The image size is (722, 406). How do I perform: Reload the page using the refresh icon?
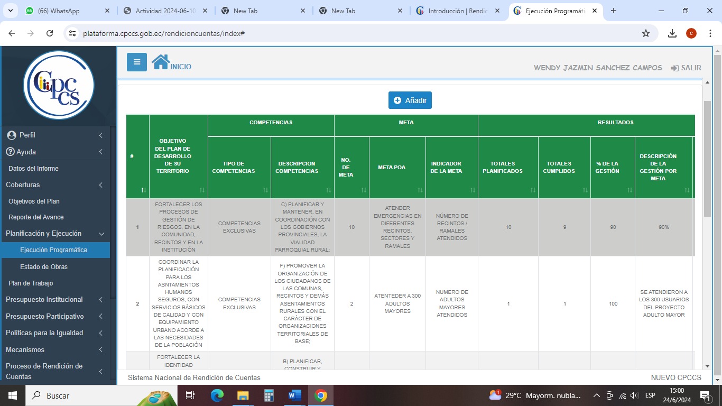point(50,33)
